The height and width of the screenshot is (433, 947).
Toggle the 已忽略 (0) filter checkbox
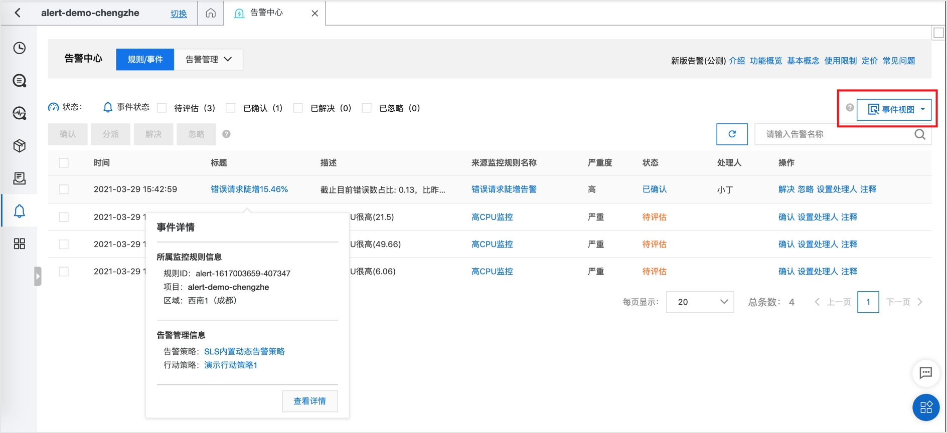tap(367, 108)
